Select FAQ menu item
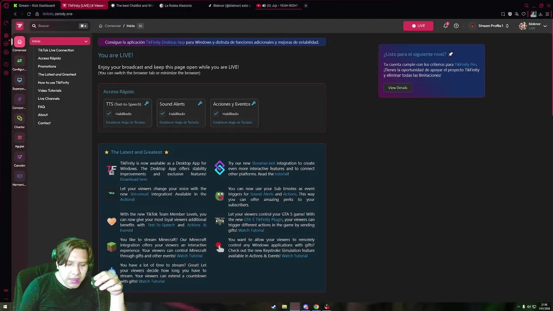The height and width of the screenshot is (311, 553). click(x=41, y=107)
